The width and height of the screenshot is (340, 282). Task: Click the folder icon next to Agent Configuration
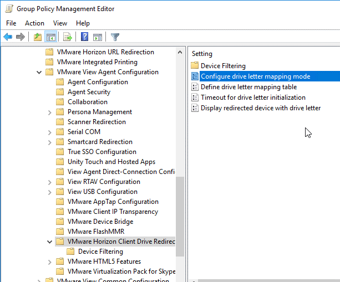click(60, 82)
